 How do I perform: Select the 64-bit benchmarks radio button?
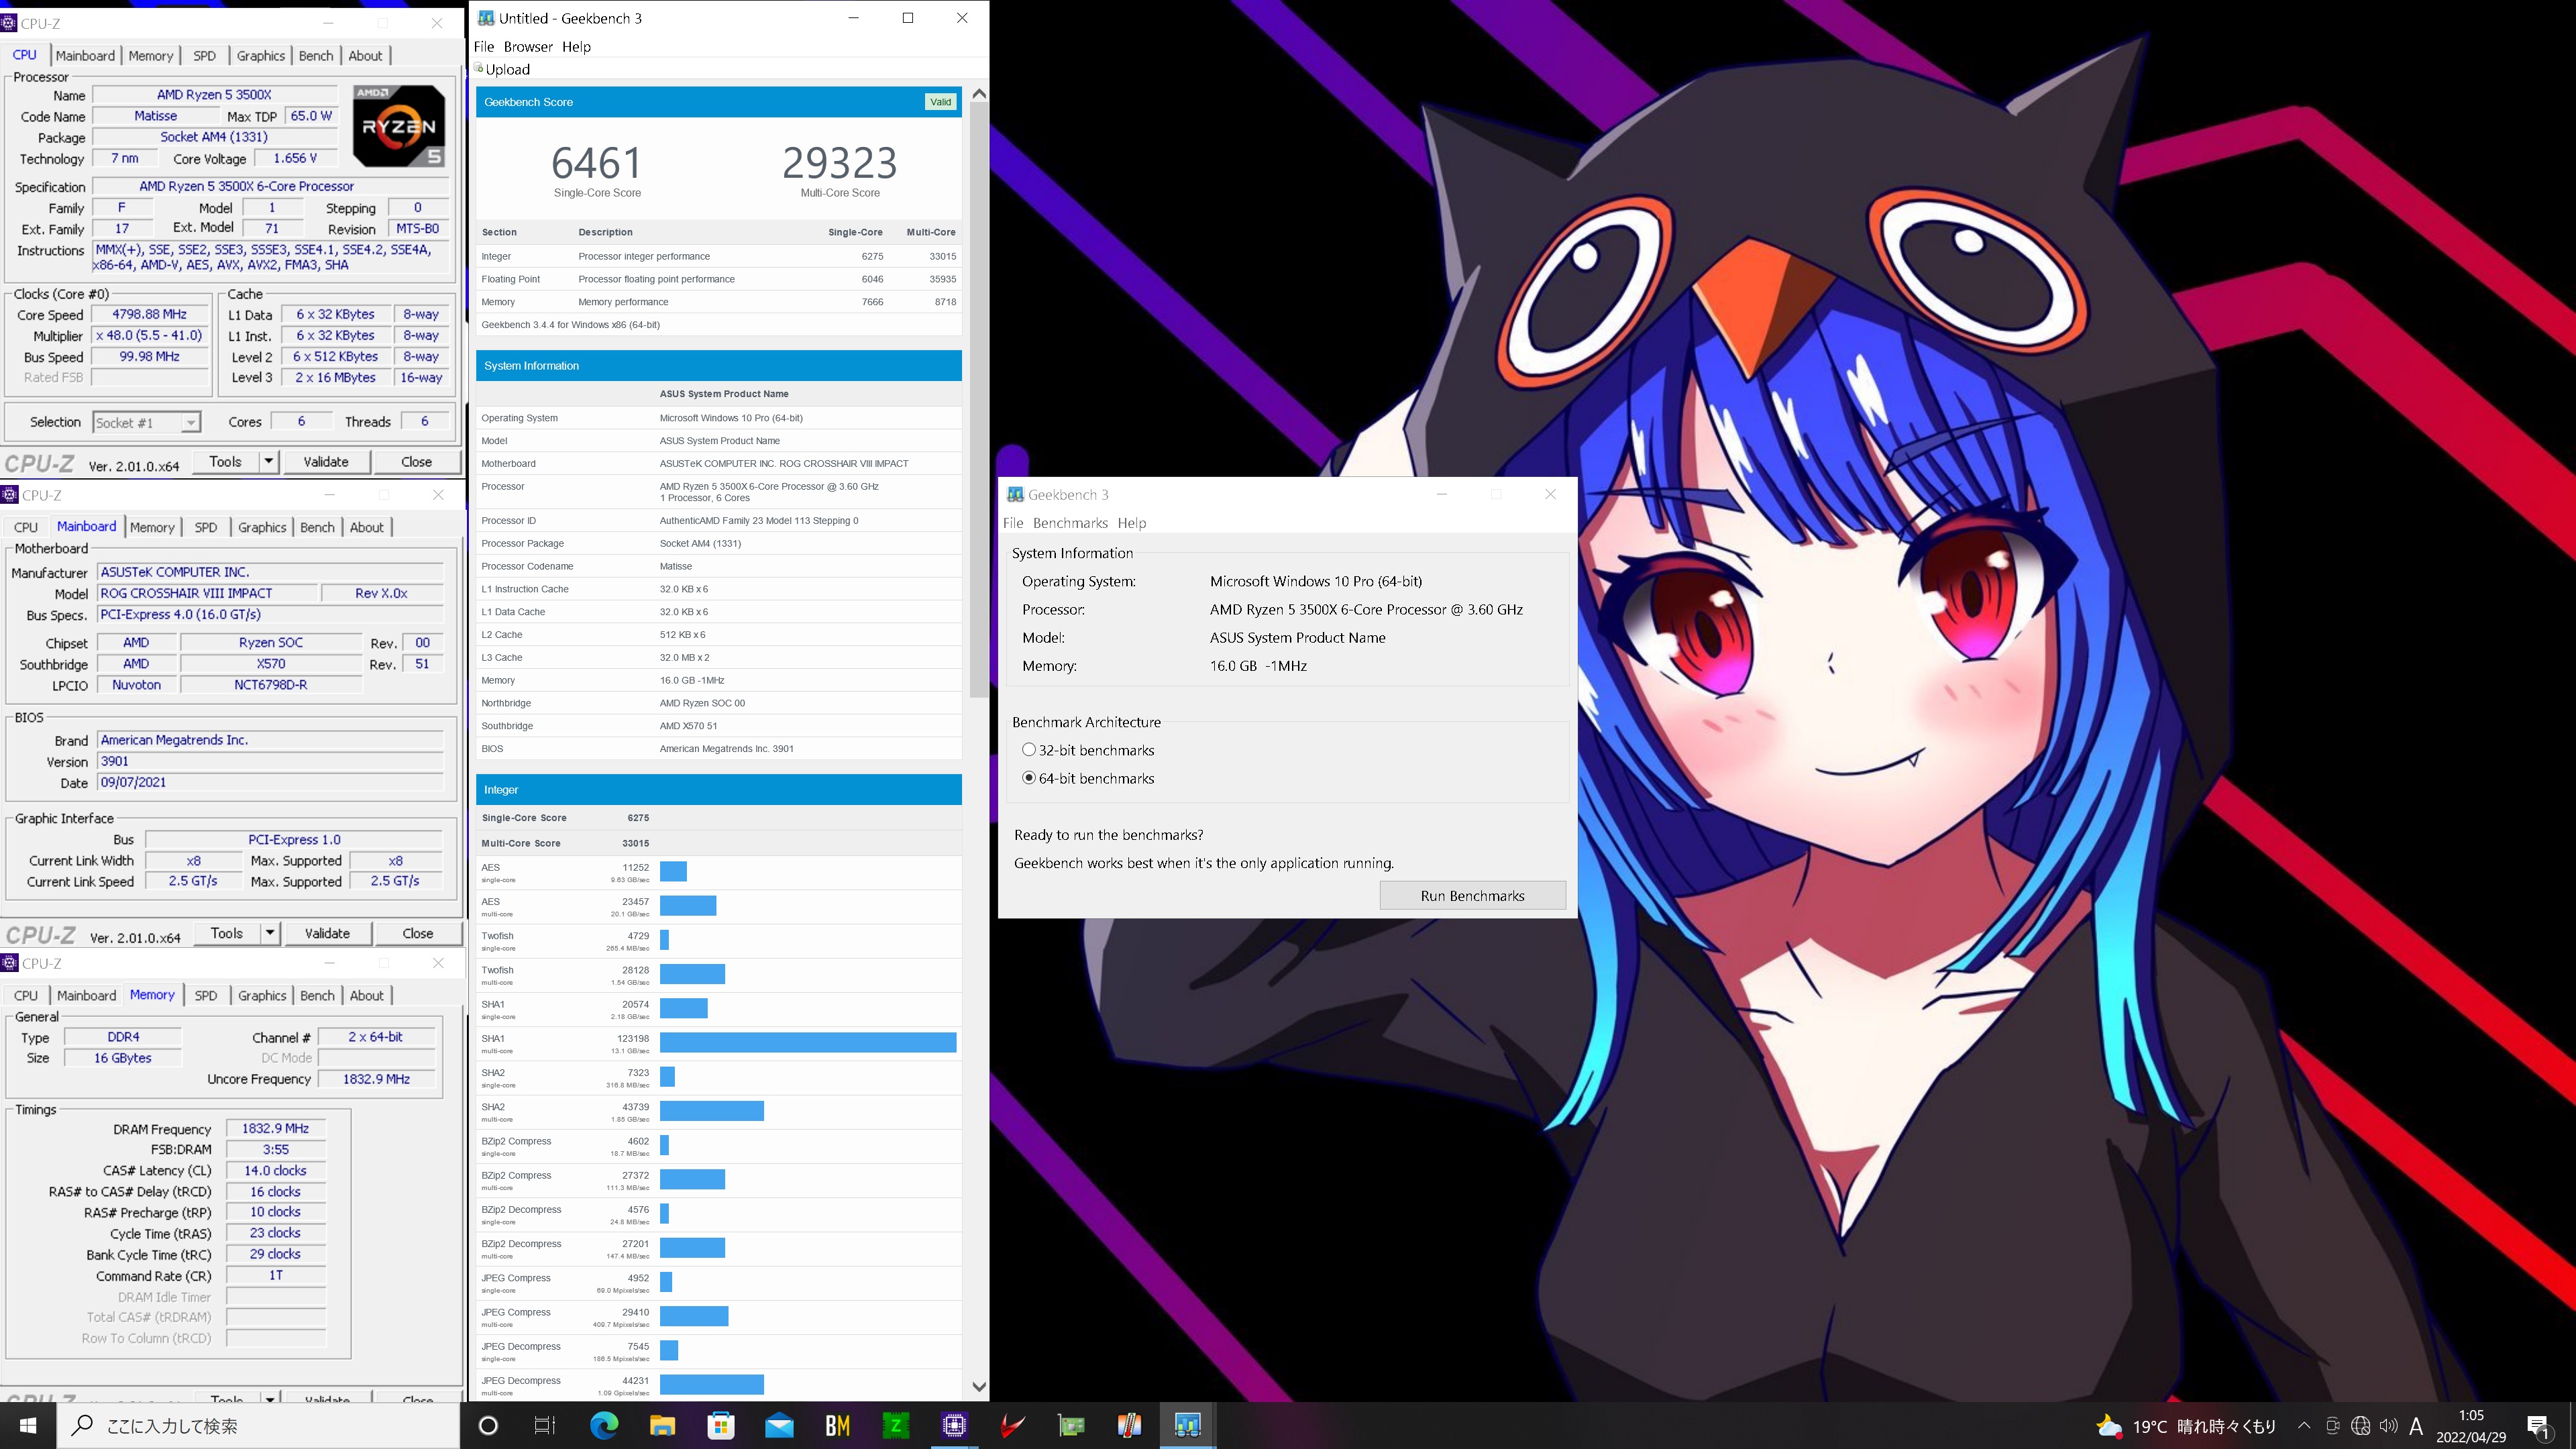[1029, 778]
